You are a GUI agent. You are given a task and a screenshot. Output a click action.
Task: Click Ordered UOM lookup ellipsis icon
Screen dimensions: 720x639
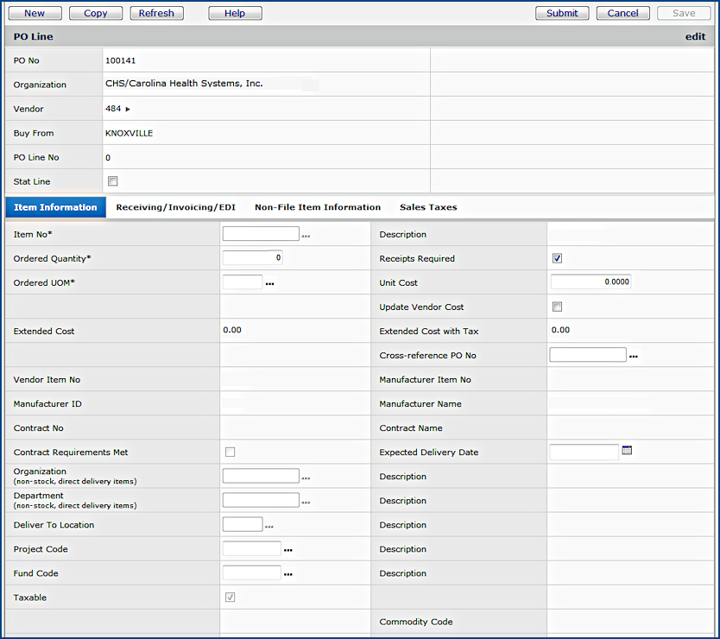269,284
